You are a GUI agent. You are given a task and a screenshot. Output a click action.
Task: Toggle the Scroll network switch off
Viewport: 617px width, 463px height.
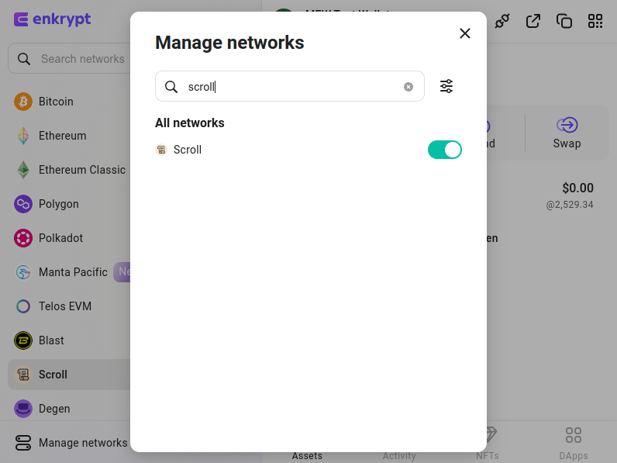(x=445, y=150)
